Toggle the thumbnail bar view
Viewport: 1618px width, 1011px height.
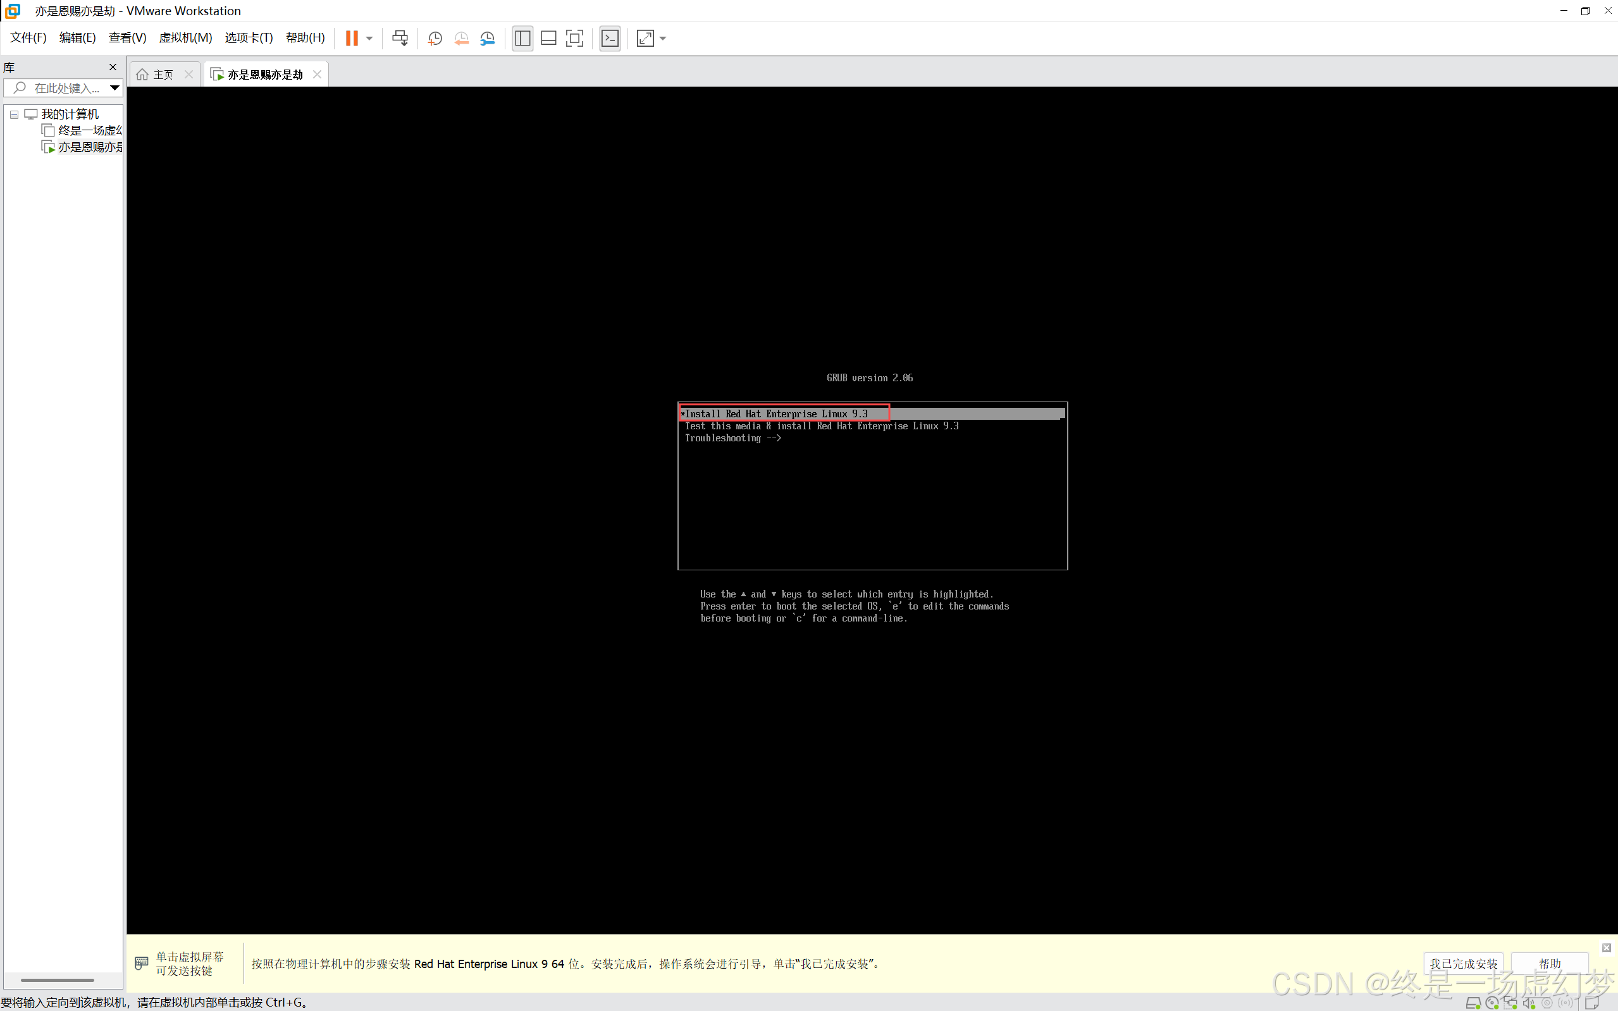click(548, 38)
